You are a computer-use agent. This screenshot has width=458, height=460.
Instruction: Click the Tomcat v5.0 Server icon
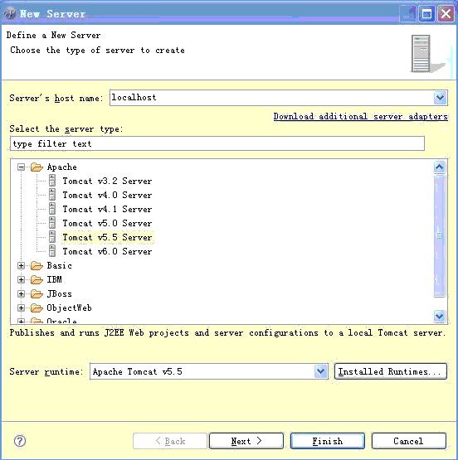(x=52, y=223)
